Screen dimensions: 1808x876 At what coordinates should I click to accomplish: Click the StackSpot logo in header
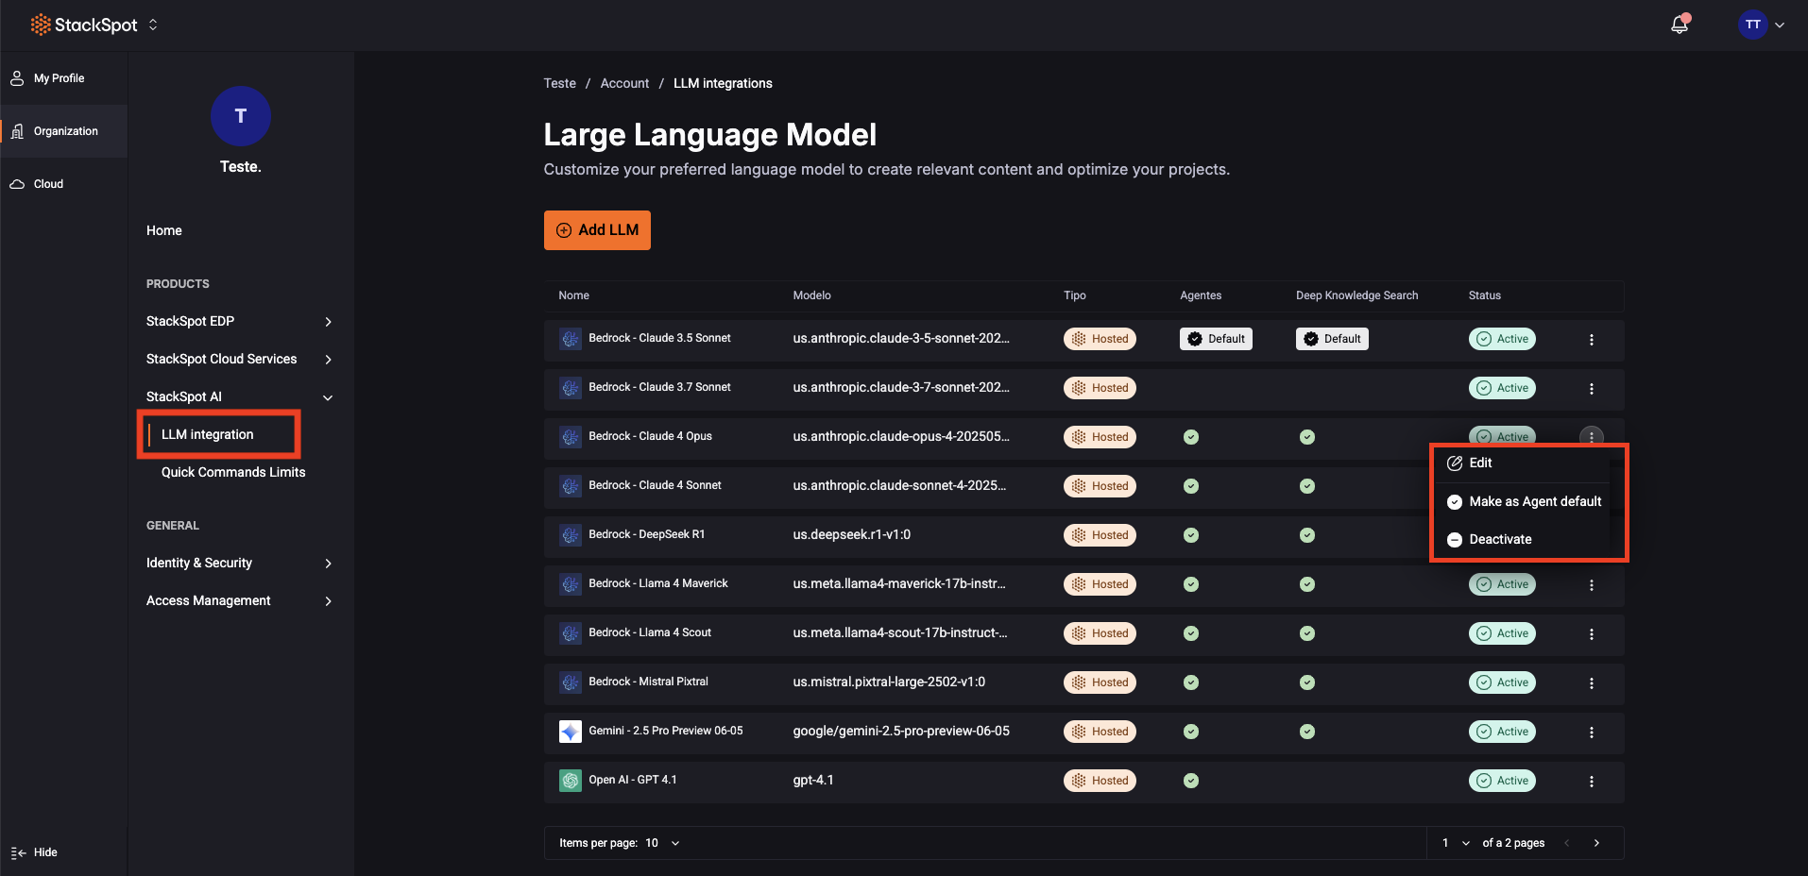(x=84, y=25)
